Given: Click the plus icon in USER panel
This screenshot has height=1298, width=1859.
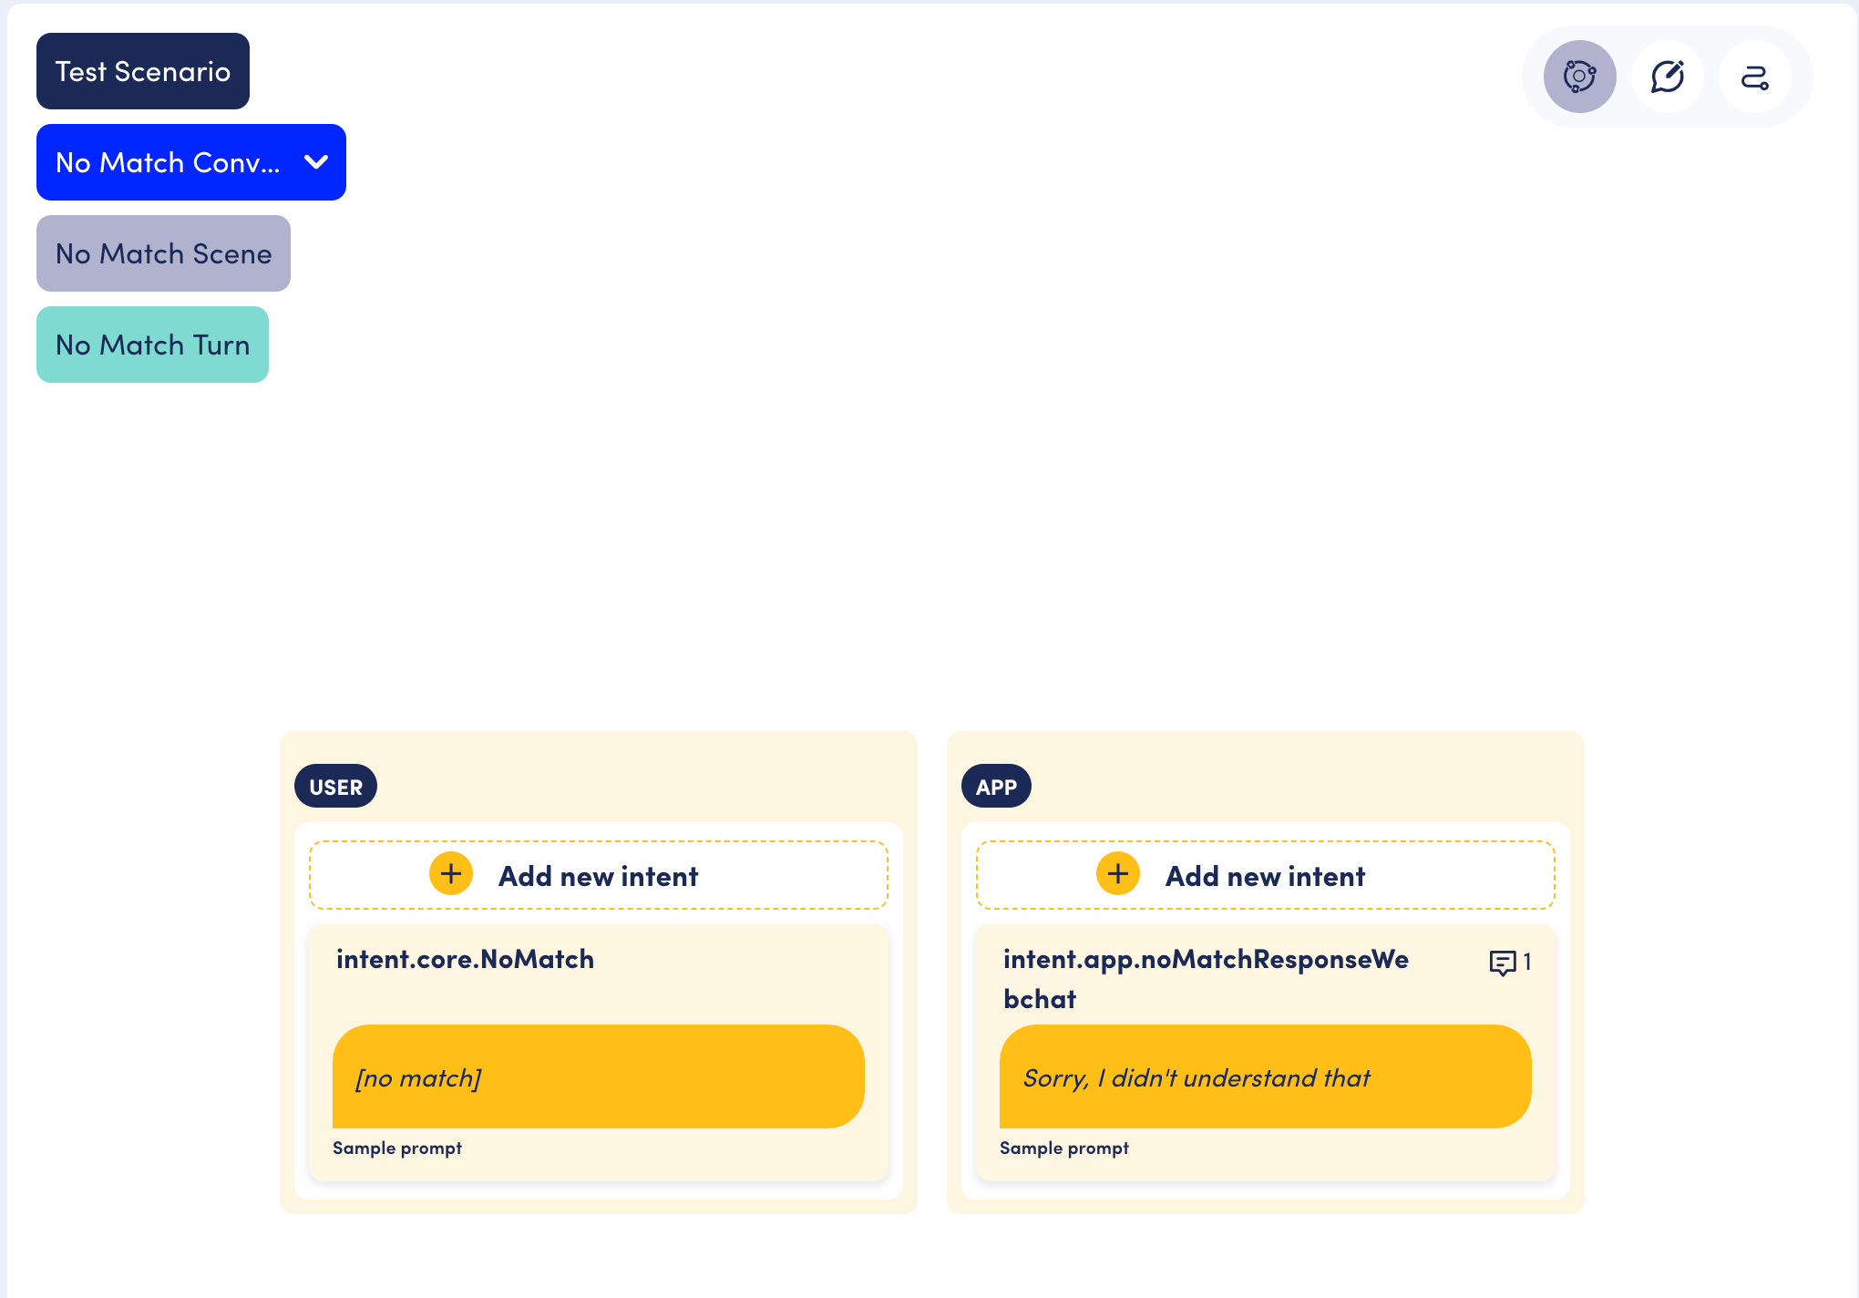Looking at the screenshot, I should (x=451, y=874).
